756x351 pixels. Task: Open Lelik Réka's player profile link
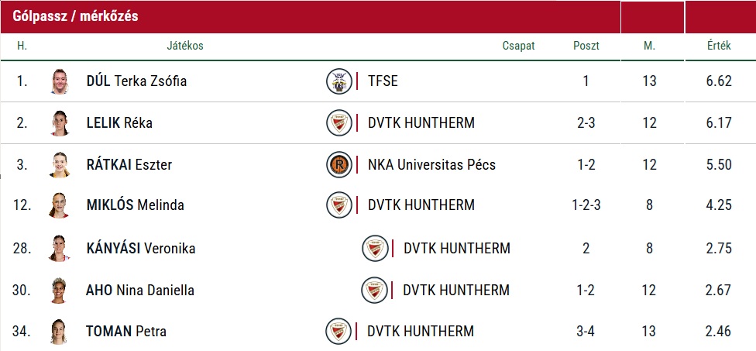point(119,122)
